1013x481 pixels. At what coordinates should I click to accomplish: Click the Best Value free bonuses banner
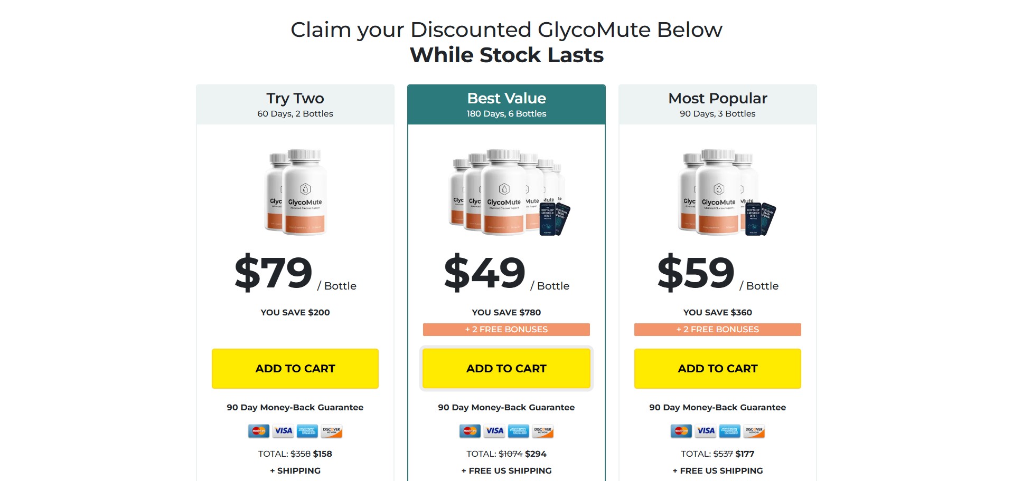tap(506, 330)
